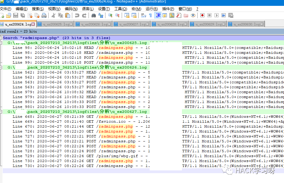Open Find with the binoculars icon
This screenshot has width=284, height=183.
point(93,16)
